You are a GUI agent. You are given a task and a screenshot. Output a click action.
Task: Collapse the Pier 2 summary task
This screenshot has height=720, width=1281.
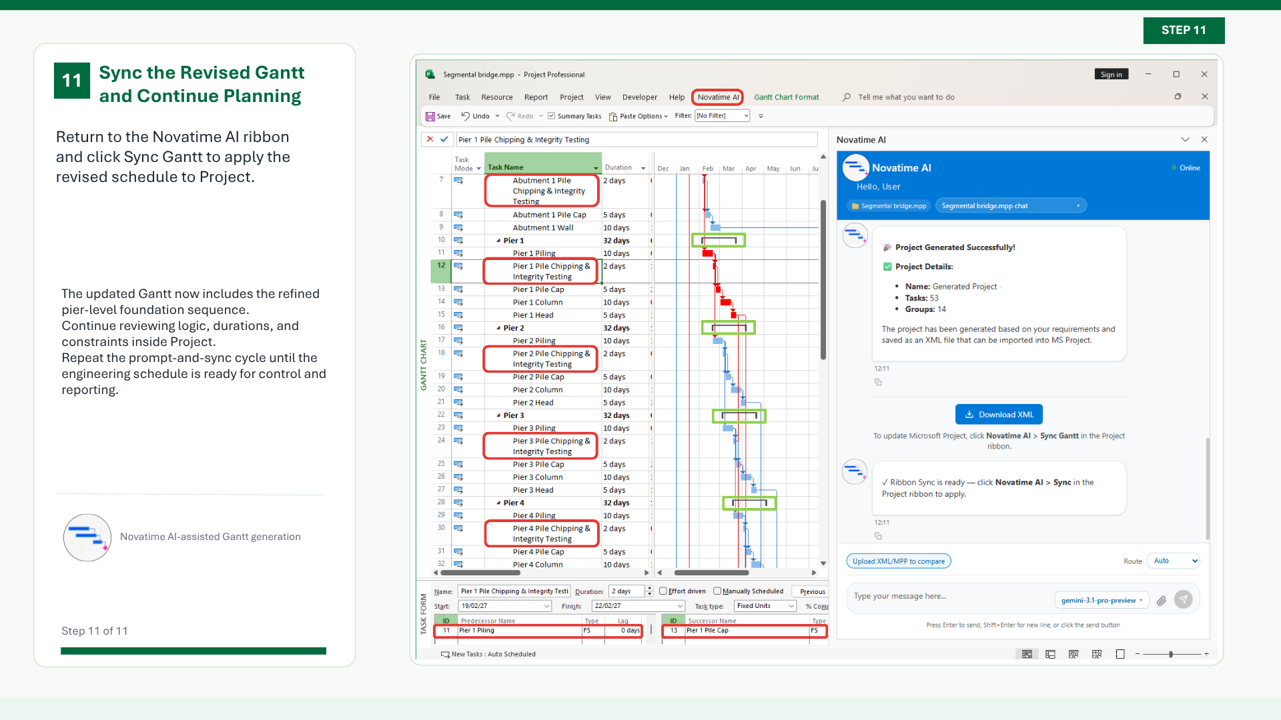498,328
